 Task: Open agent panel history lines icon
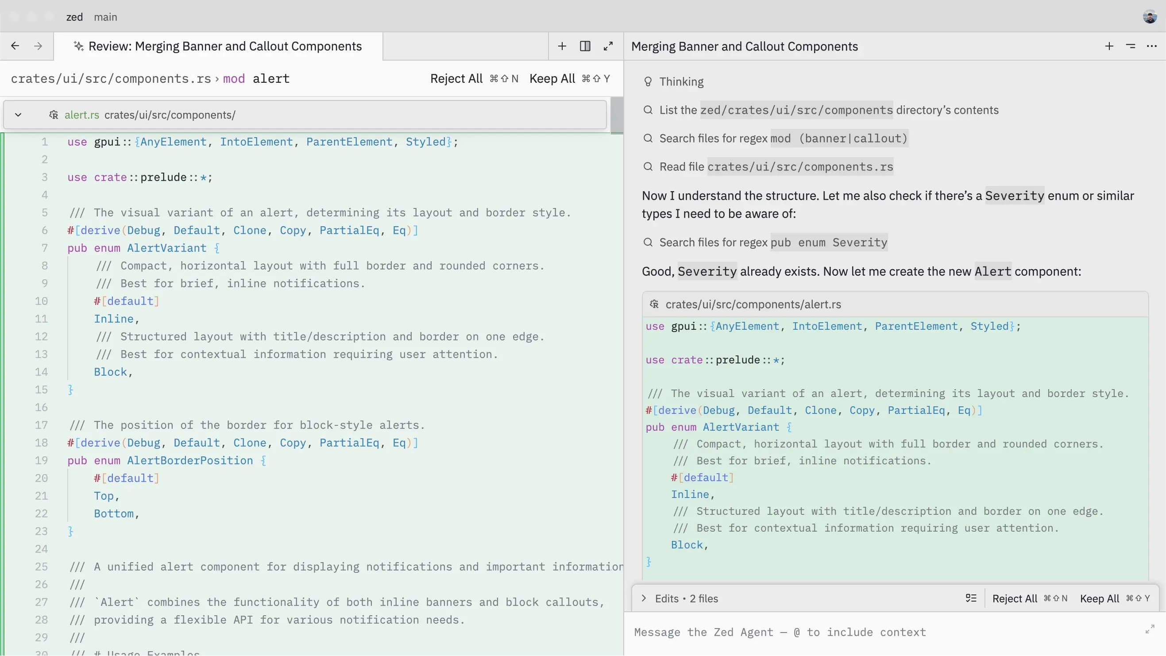[1130, 46]
